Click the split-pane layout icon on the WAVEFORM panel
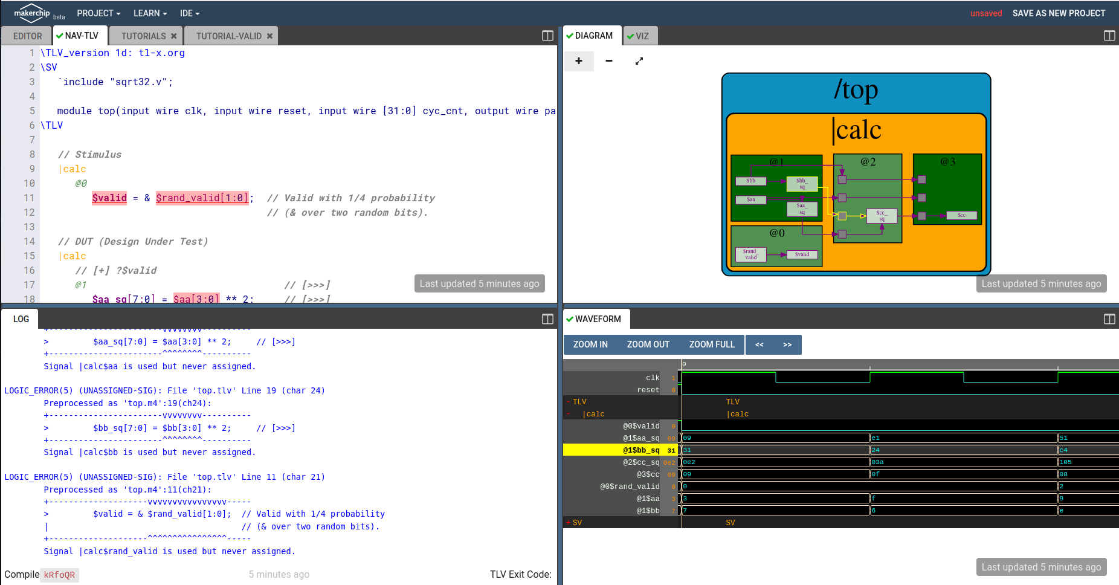The width and height of the screenshot is (1119, 585). click(1109, 318)
